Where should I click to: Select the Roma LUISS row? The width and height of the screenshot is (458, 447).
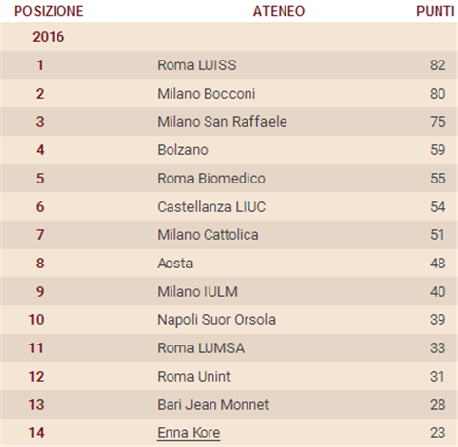click(x=229, y=65)
